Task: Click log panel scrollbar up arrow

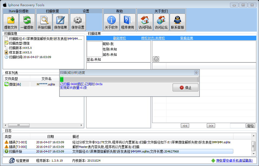Action: 254,136
